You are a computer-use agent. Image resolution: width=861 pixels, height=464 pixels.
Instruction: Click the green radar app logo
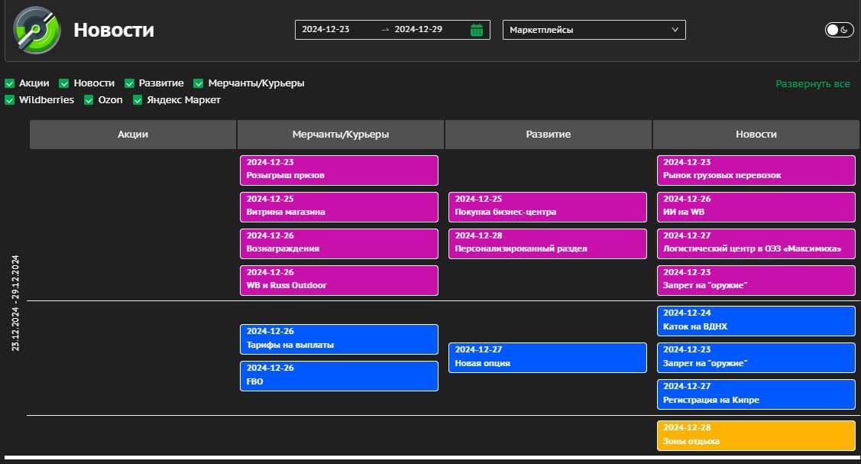pos(37,30)
